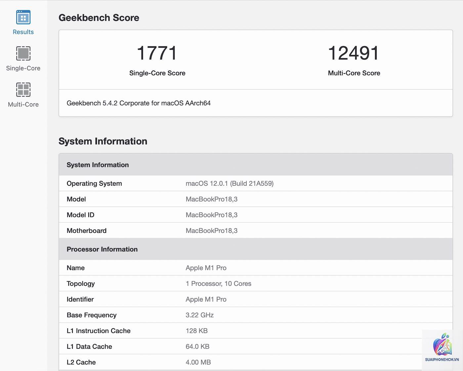
Task: Click the Geekbench 5.4.2 Corporate version text
Action: pyautogui.click(x=139, y=103)
